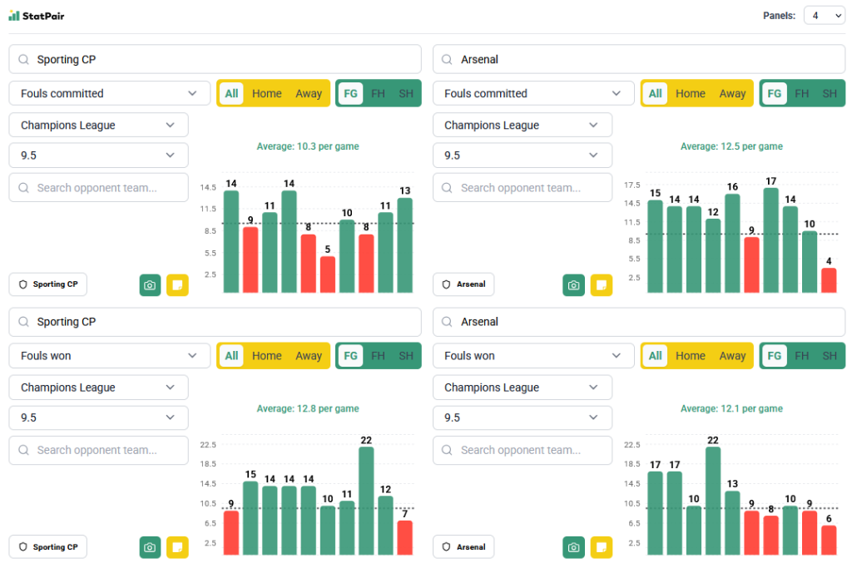Click the camera icon in Arsenal Fouls committed panel
Viewport: 852px width, 568px height.
573,285
